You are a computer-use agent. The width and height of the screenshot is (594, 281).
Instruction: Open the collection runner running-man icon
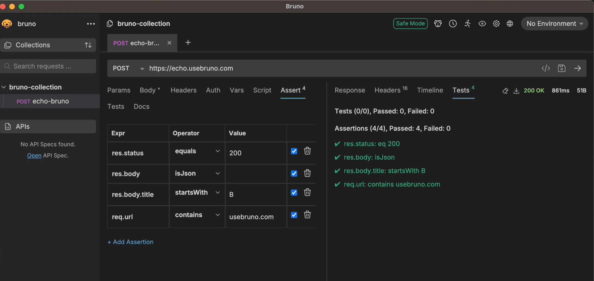[467, 23]
